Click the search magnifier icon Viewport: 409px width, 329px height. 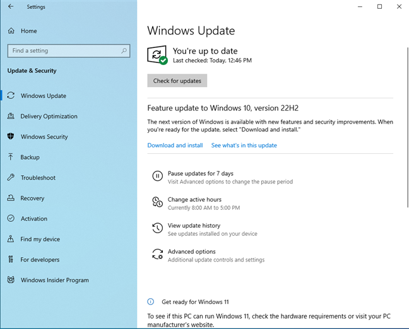tap(124, 50)
